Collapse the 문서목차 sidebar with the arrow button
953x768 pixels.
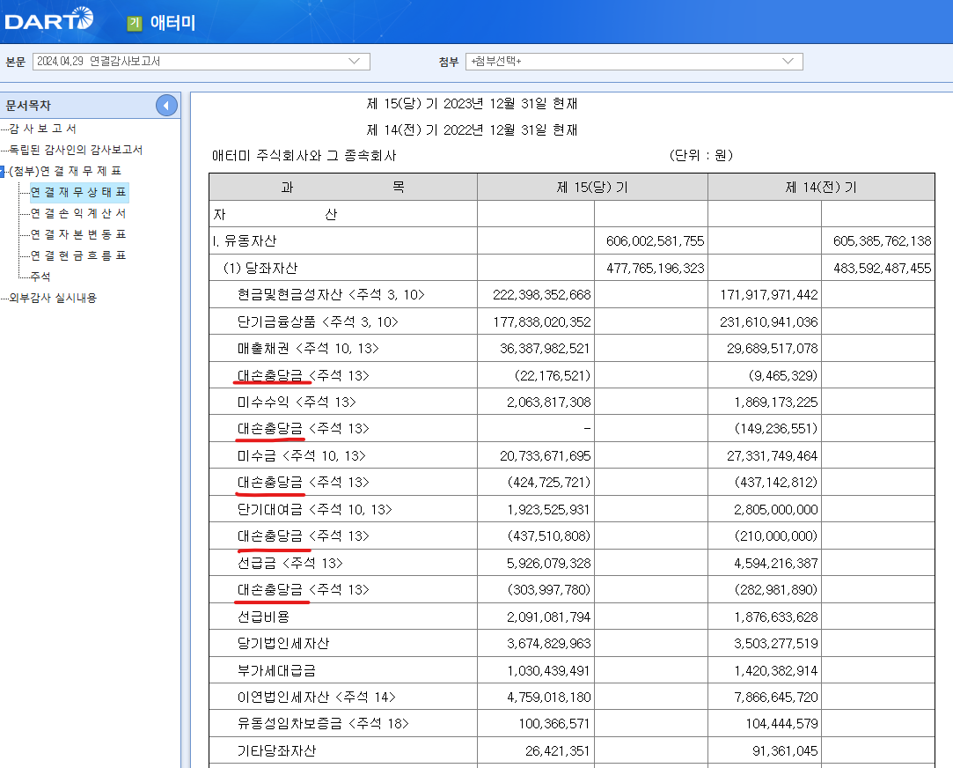(x=166, y=105)
